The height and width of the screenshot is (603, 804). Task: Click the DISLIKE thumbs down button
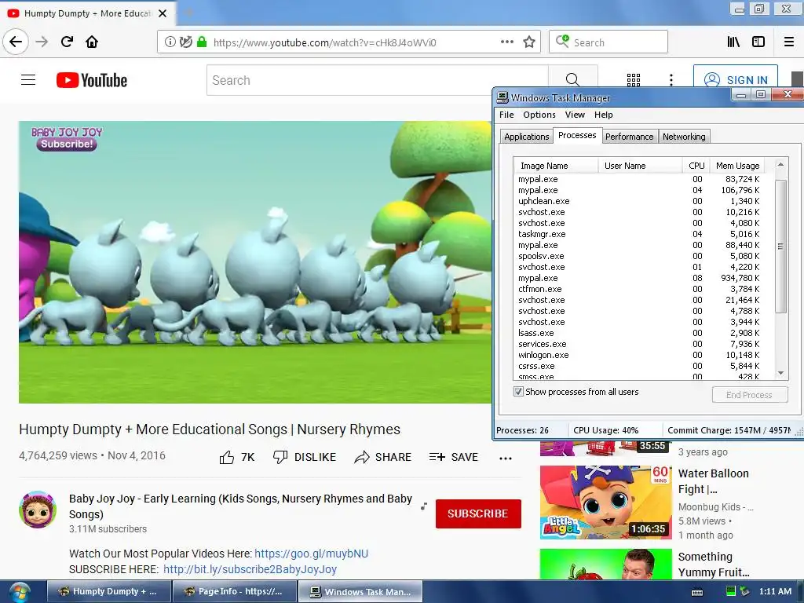click(x=305, y=457)
